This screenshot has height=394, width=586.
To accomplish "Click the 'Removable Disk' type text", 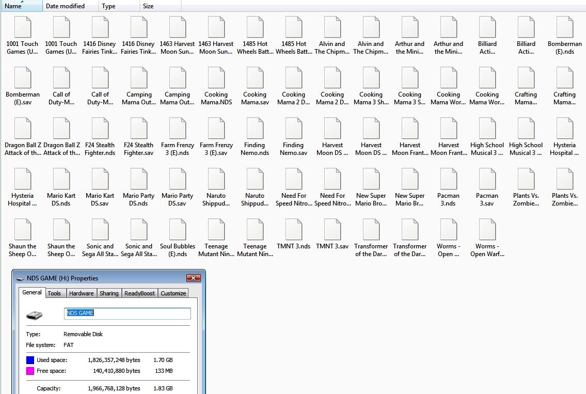I will click(83, 334).
